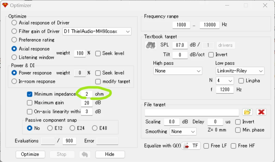
Task: Click the TF equalize transfer function button
Action: [x=191, y=146]
